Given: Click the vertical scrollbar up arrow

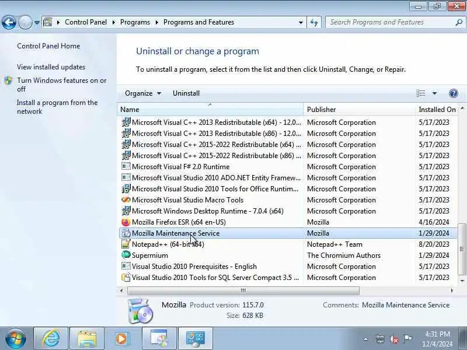Looking at the screenshot, I should (x=462, y=108).
